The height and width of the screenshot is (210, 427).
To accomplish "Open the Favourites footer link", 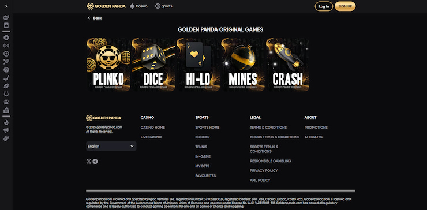I will (205, 176).
